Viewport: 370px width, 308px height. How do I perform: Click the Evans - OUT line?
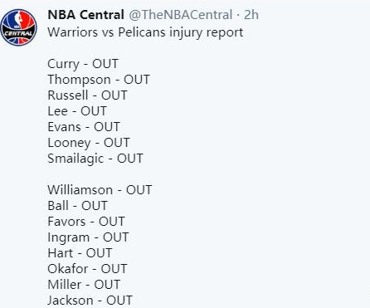[84, 127]
